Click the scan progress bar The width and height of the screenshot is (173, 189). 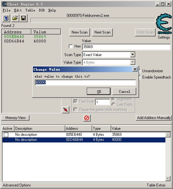click(x=93, y=20)
